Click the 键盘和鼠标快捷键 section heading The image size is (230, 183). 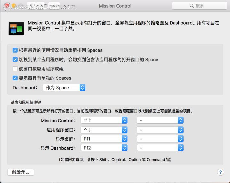pos(26,102)
